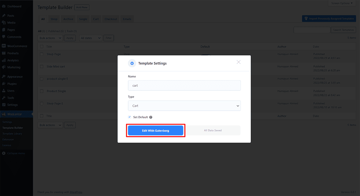
Task: Expand the Screen Options dropdown
Action: coord(342,3)
